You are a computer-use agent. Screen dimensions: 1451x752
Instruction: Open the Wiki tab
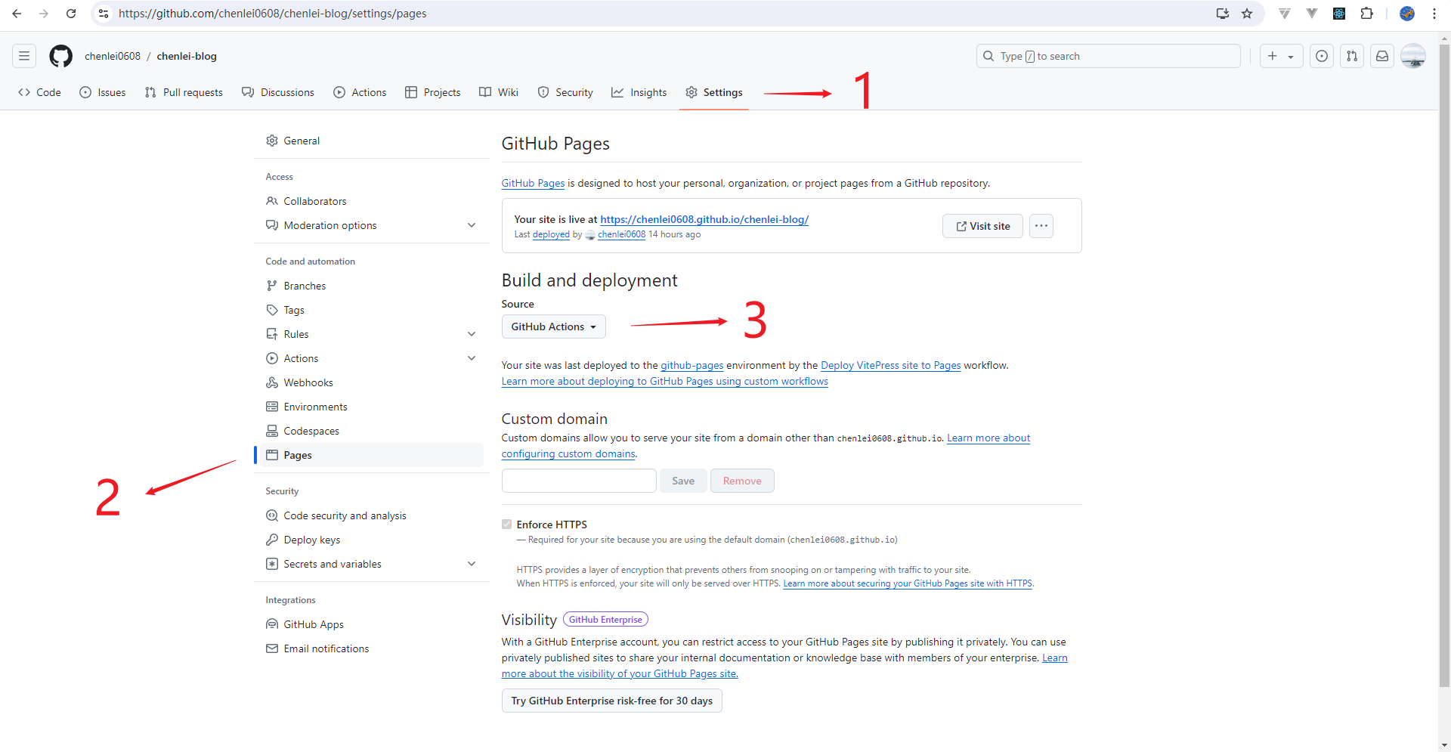point(499,92)
